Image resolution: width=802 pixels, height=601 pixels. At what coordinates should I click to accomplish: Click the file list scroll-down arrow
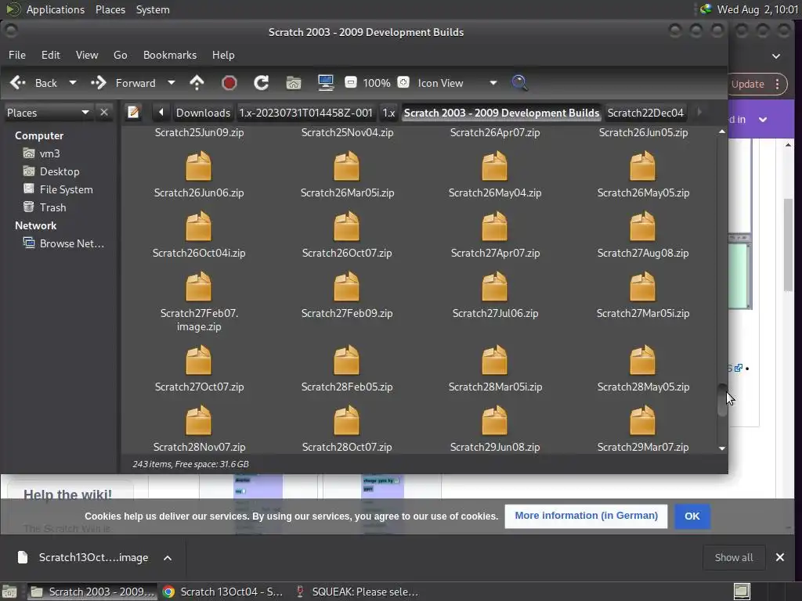pyautogui.click(x=721, y=448)
